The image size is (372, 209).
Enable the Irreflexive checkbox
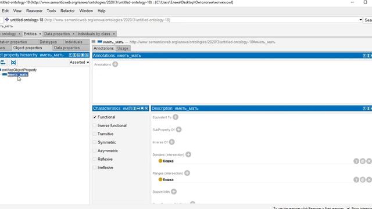[x=95, y=168]
